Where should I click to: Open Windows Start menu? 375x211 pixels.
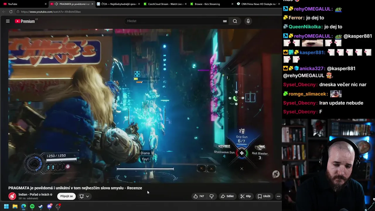coord(6,206)
